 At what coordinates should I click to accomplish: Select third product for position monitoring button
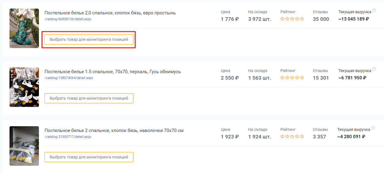point(89,157)
